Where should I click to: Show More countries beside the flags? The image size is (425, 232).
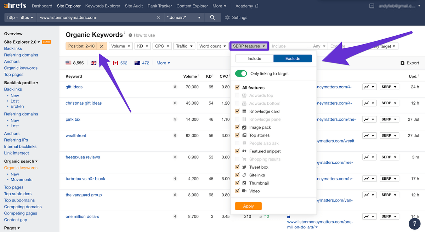(163, 63)
